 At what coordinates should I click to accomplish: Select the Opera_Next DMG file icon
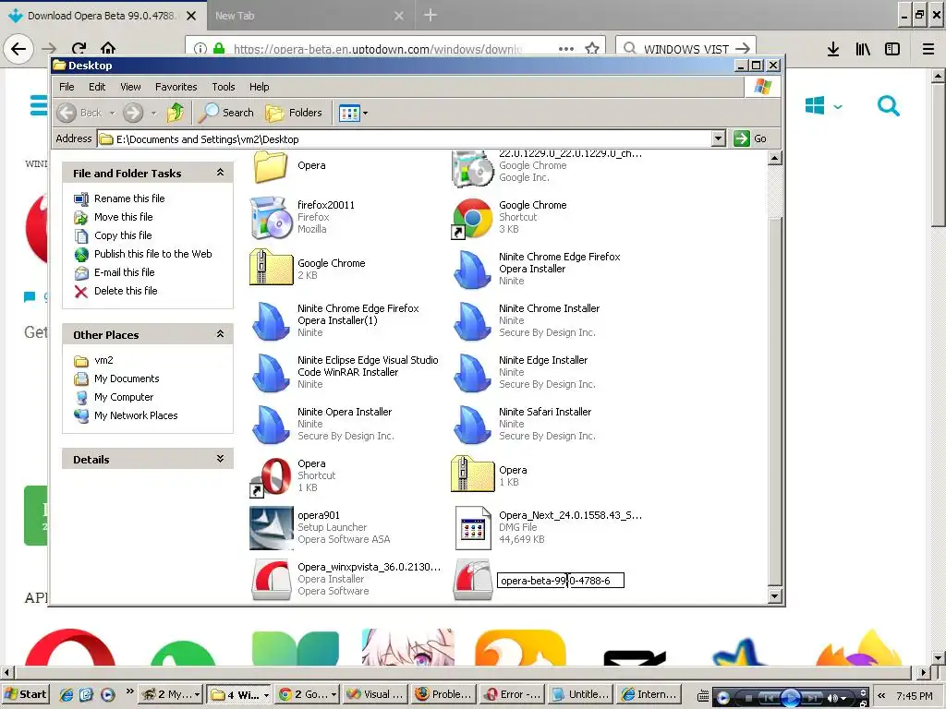coord(473,528)
